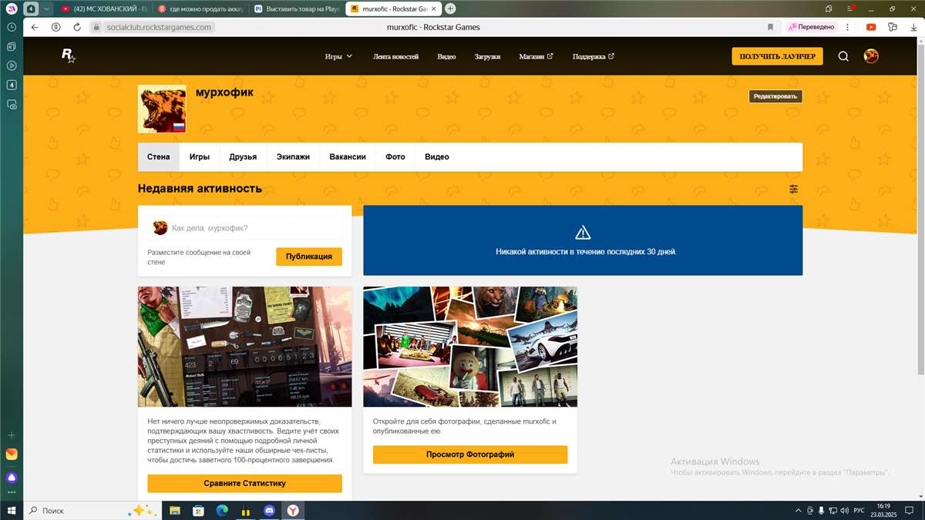Image resolution: width=925 pixels, height=520 pixels.
Task: Open Видео in the top header menu
Action: click(446, 56)
